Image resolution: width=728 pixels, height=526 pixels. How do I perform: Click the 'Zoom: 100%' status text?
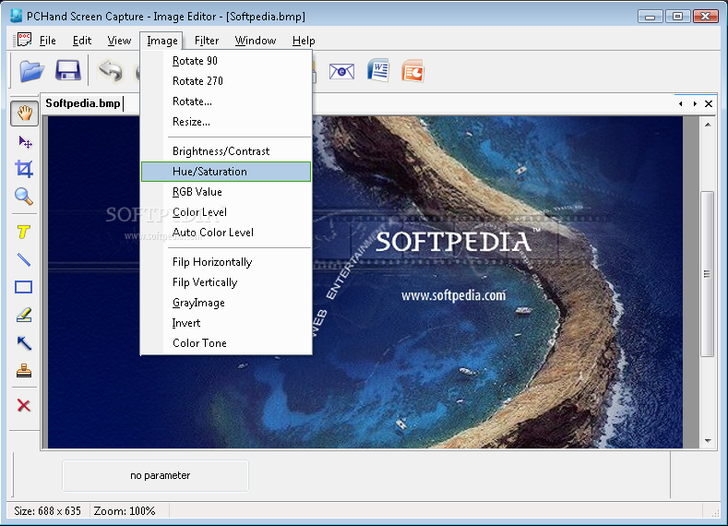(125, 511)
